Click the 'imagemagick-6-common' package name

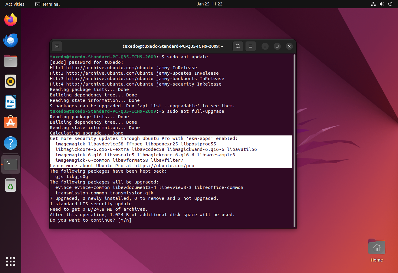click(83, 160)
